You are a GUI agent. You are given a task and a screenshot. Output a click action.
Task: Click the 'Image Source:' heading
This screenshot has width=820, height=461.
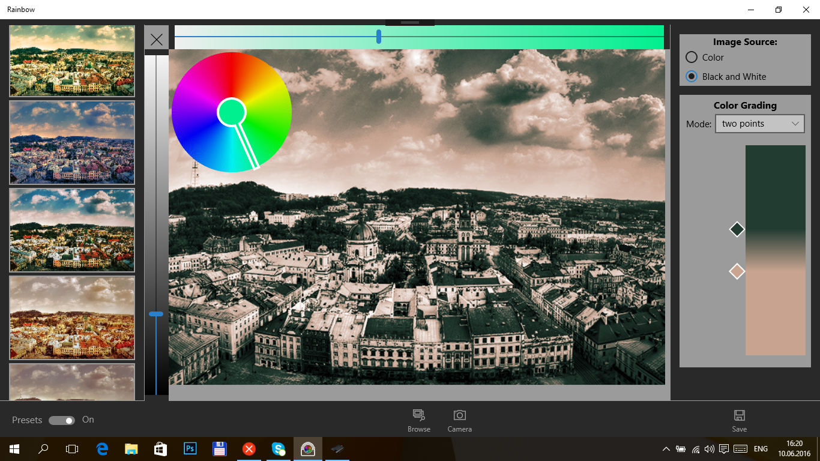745,42
